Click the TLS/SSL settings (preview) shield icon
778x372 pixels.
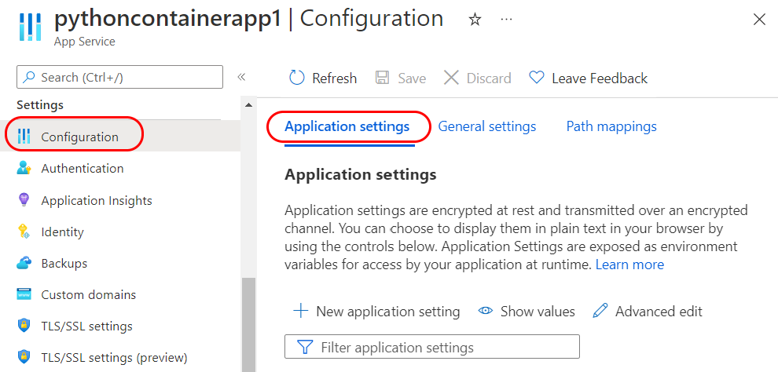[x=24, y=356]
